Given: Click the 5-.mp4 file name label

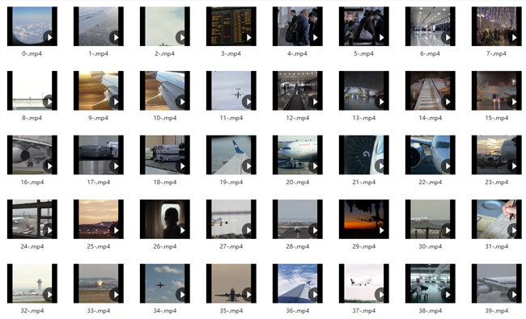Looking at the screenshot, I should tap(364, 53).
